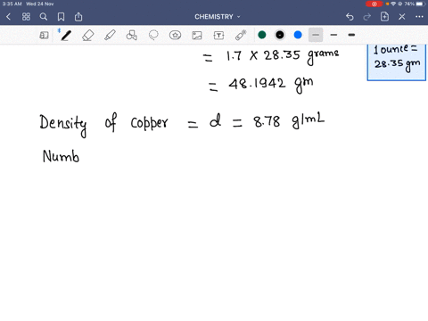This screenshot has width=428, height=321.
Task: Tap the screen recording indicator
Action: point(374,4)
